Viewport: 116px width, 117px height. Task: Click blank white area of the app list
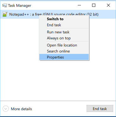click(58, 80)
